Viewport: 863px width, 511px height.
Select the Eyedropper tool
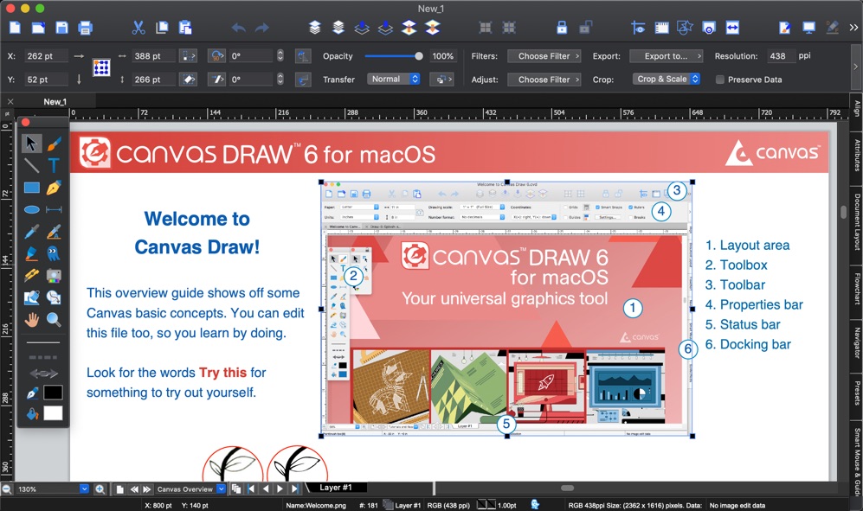click(x=31, y=232)
